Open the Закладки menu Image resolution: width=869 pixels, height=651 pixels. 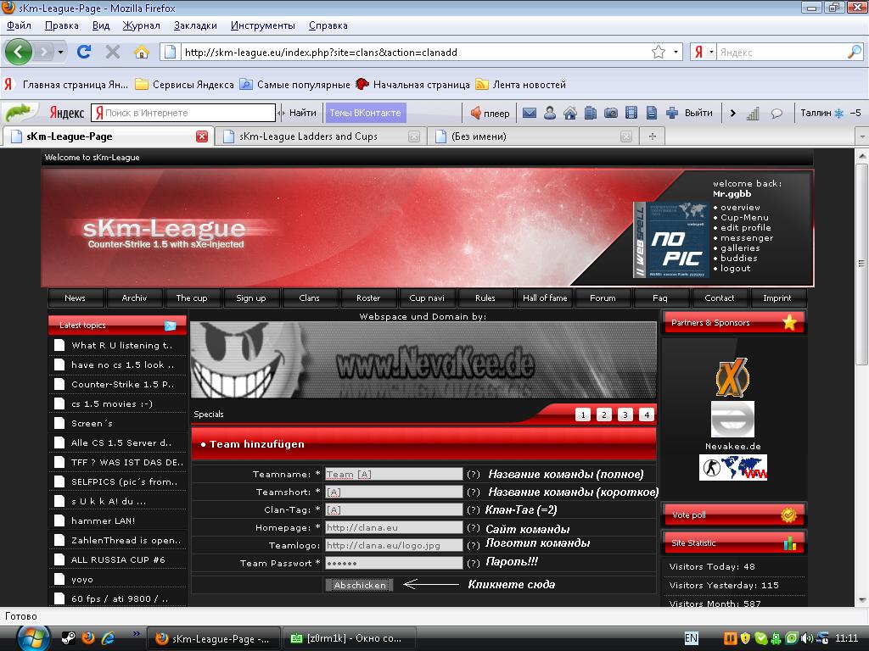point(195,25)
